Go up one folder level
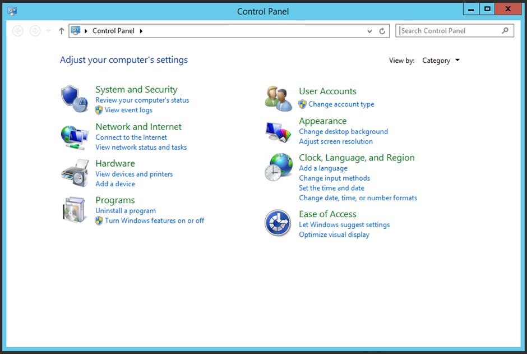 [x=62, y=31]
